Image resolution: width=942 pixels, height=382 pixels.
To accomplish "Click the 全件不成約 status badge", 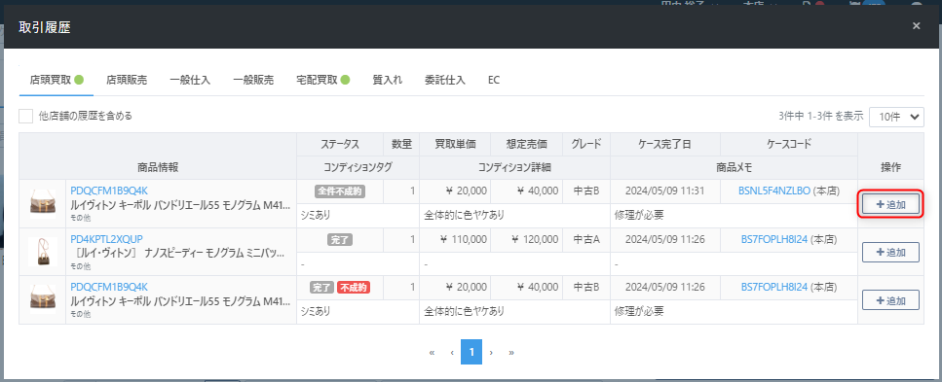I will [x=340, y=191].
